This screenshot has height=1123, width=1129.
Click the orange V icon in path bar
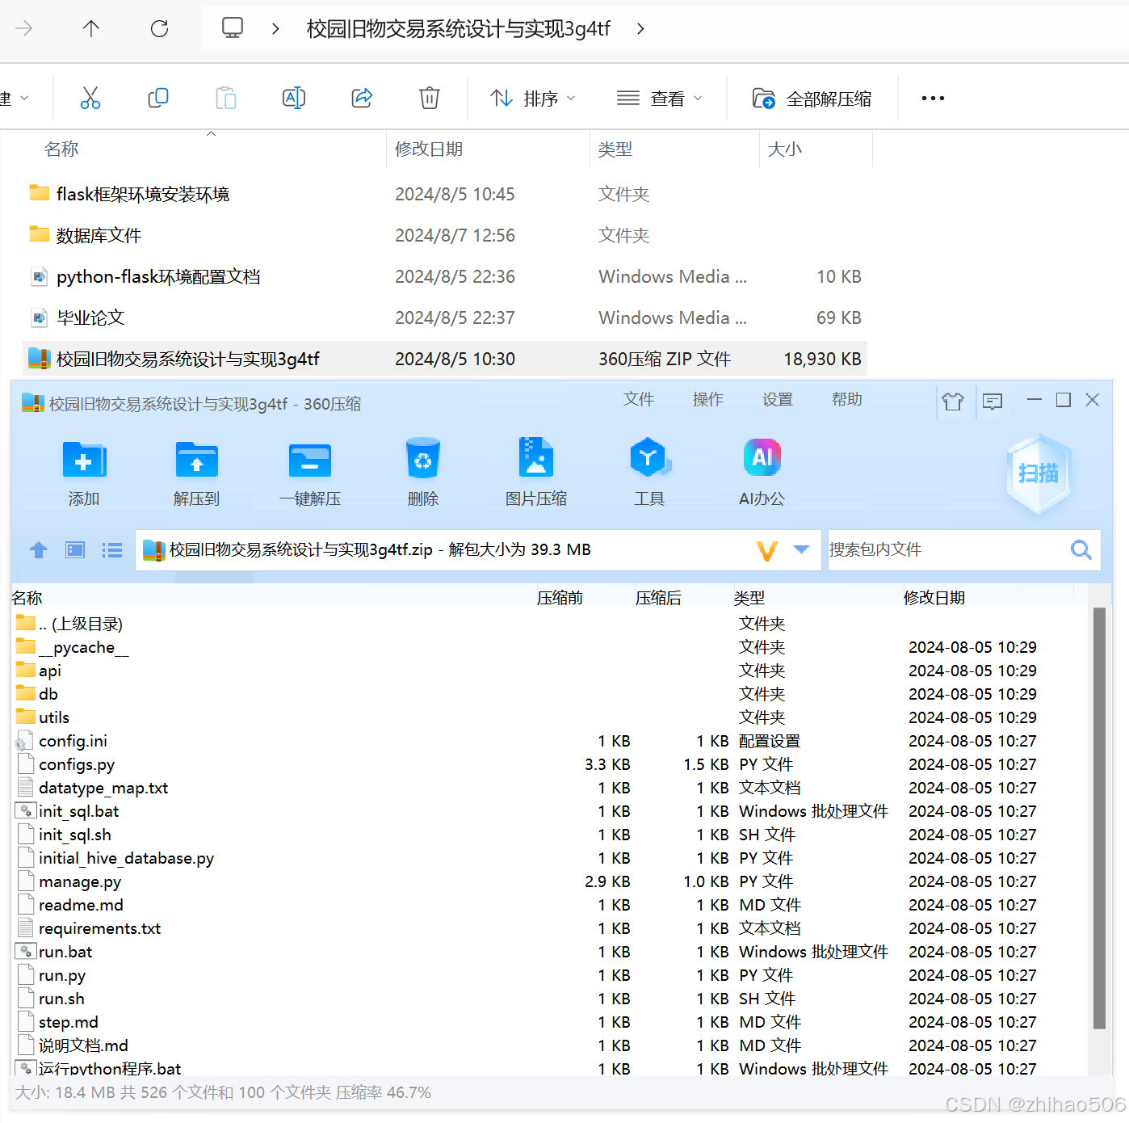[x=766, y=551]
